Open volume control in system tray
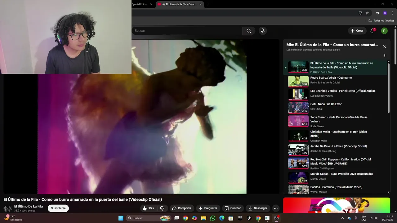This screenshot has height=223, width=397. coord(376,218)
